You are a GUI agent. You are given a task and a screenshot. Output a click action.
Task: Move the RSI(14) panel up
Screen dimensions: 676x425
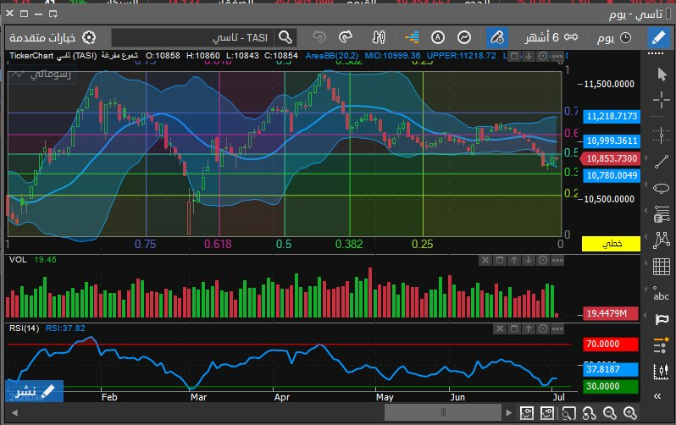[529, 328]
